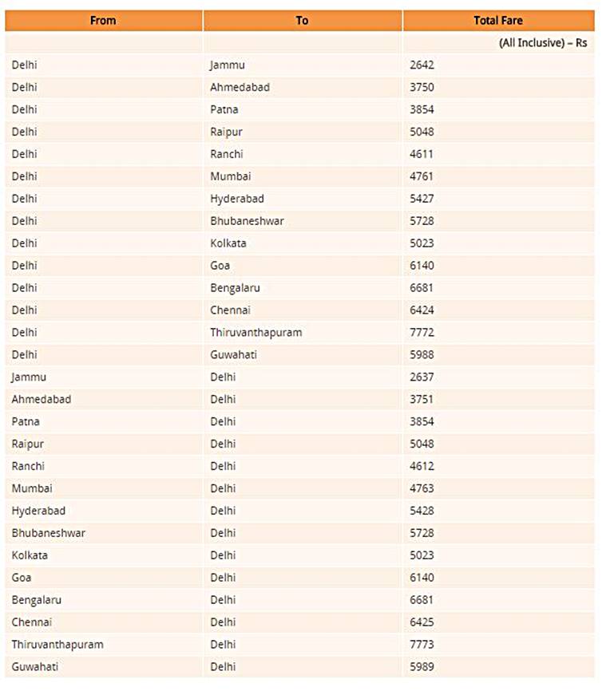Click the From column header
This screenshot has width=606, height=691.
pos(103,21)
